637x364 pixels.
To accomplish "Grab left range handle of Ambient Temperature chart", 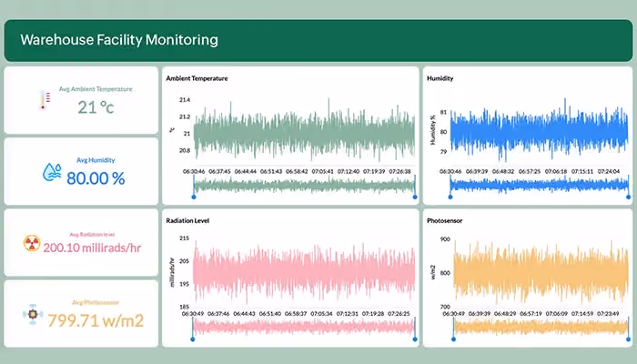I will click(194, 197).
